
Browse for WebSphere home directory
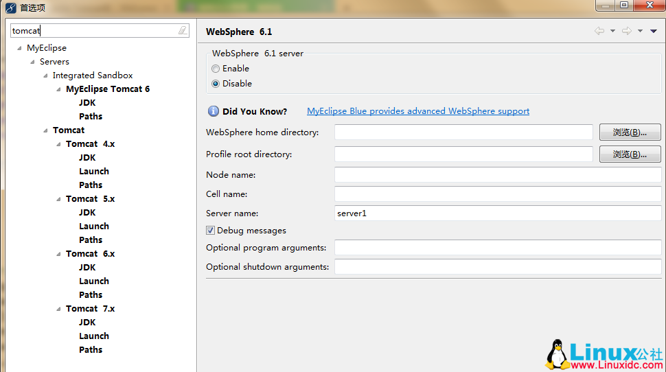(630, 132)
